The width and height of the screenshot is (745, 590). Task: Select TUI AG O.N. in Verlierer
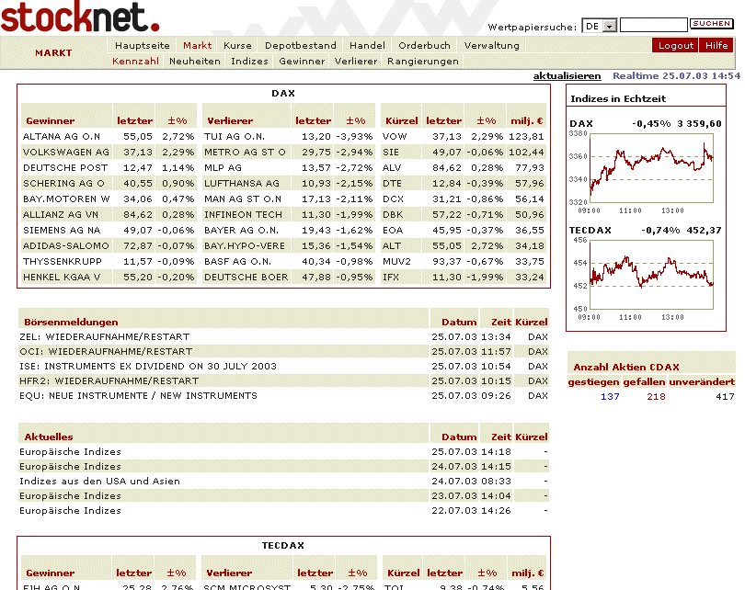tap(235, 137)
